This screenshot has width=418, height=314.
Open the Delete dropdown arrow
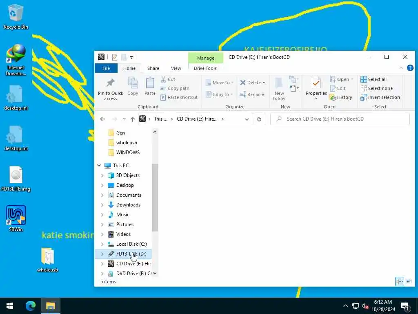(264, 83)
